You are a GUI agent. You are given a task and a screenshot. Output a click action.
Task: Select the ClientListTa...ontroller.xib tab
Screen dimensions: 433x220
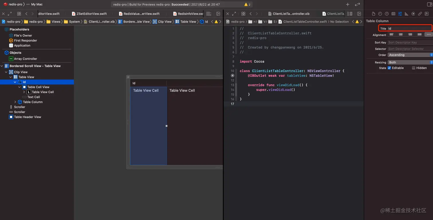[291, 14]
